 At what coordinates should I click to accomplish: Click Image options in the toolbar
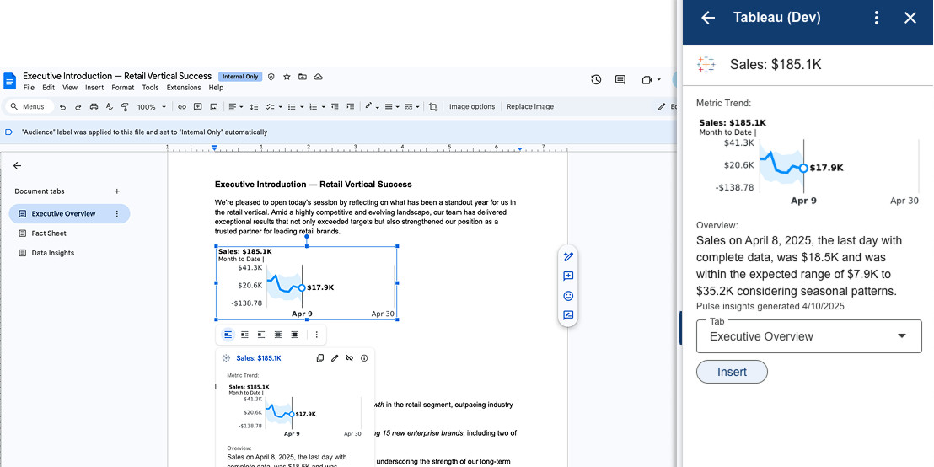[x=472, y=106]
